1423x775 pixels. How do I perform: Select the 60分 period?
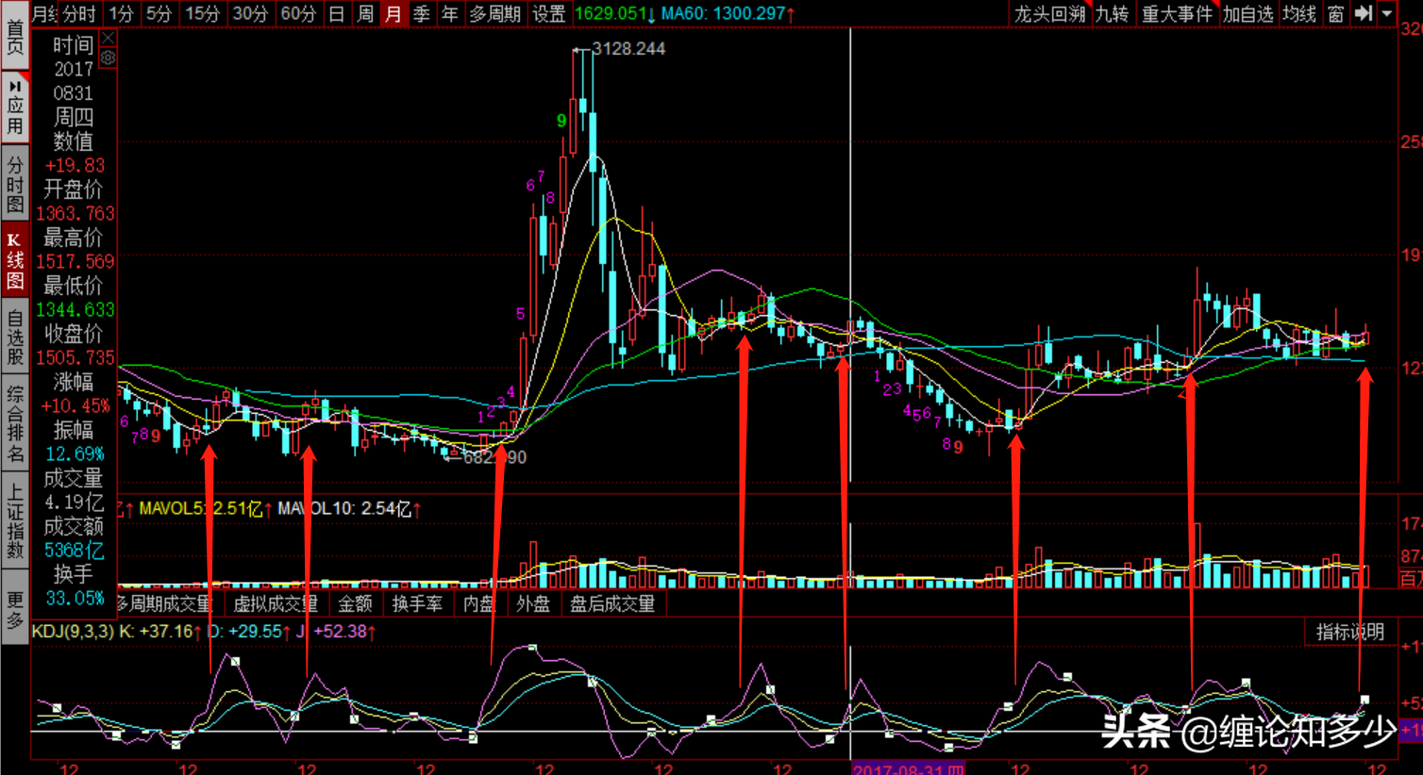[298, 13]
